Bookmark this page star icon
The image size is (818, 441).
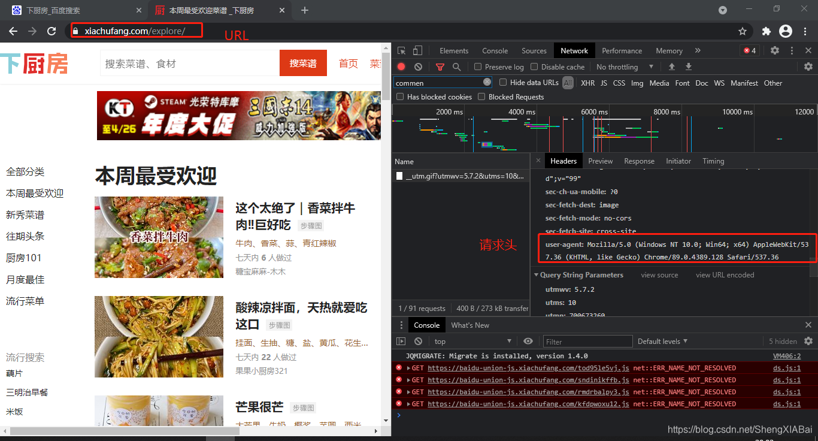[x=743, y=31]
